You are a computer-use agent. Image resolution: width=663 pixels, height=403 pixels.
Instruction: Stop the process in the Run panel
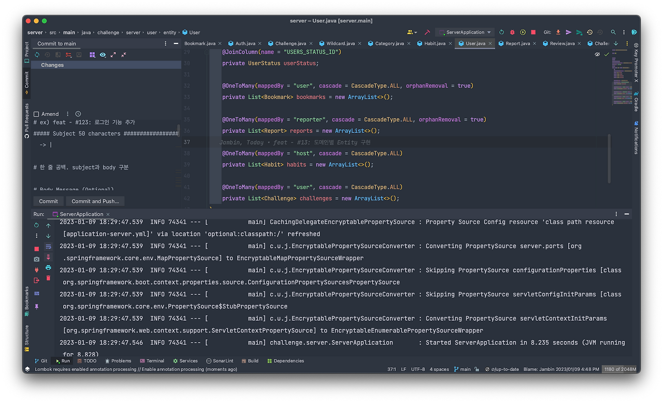36,249
